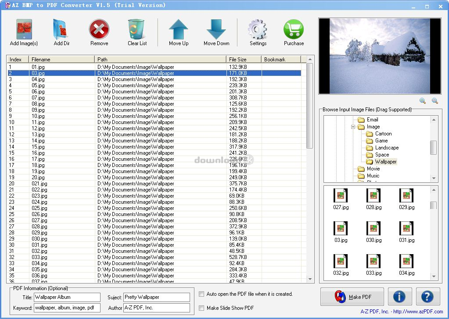This screenshot has height=319, width=449.
Task: Sort list by Filename column header
Action: 61,60
